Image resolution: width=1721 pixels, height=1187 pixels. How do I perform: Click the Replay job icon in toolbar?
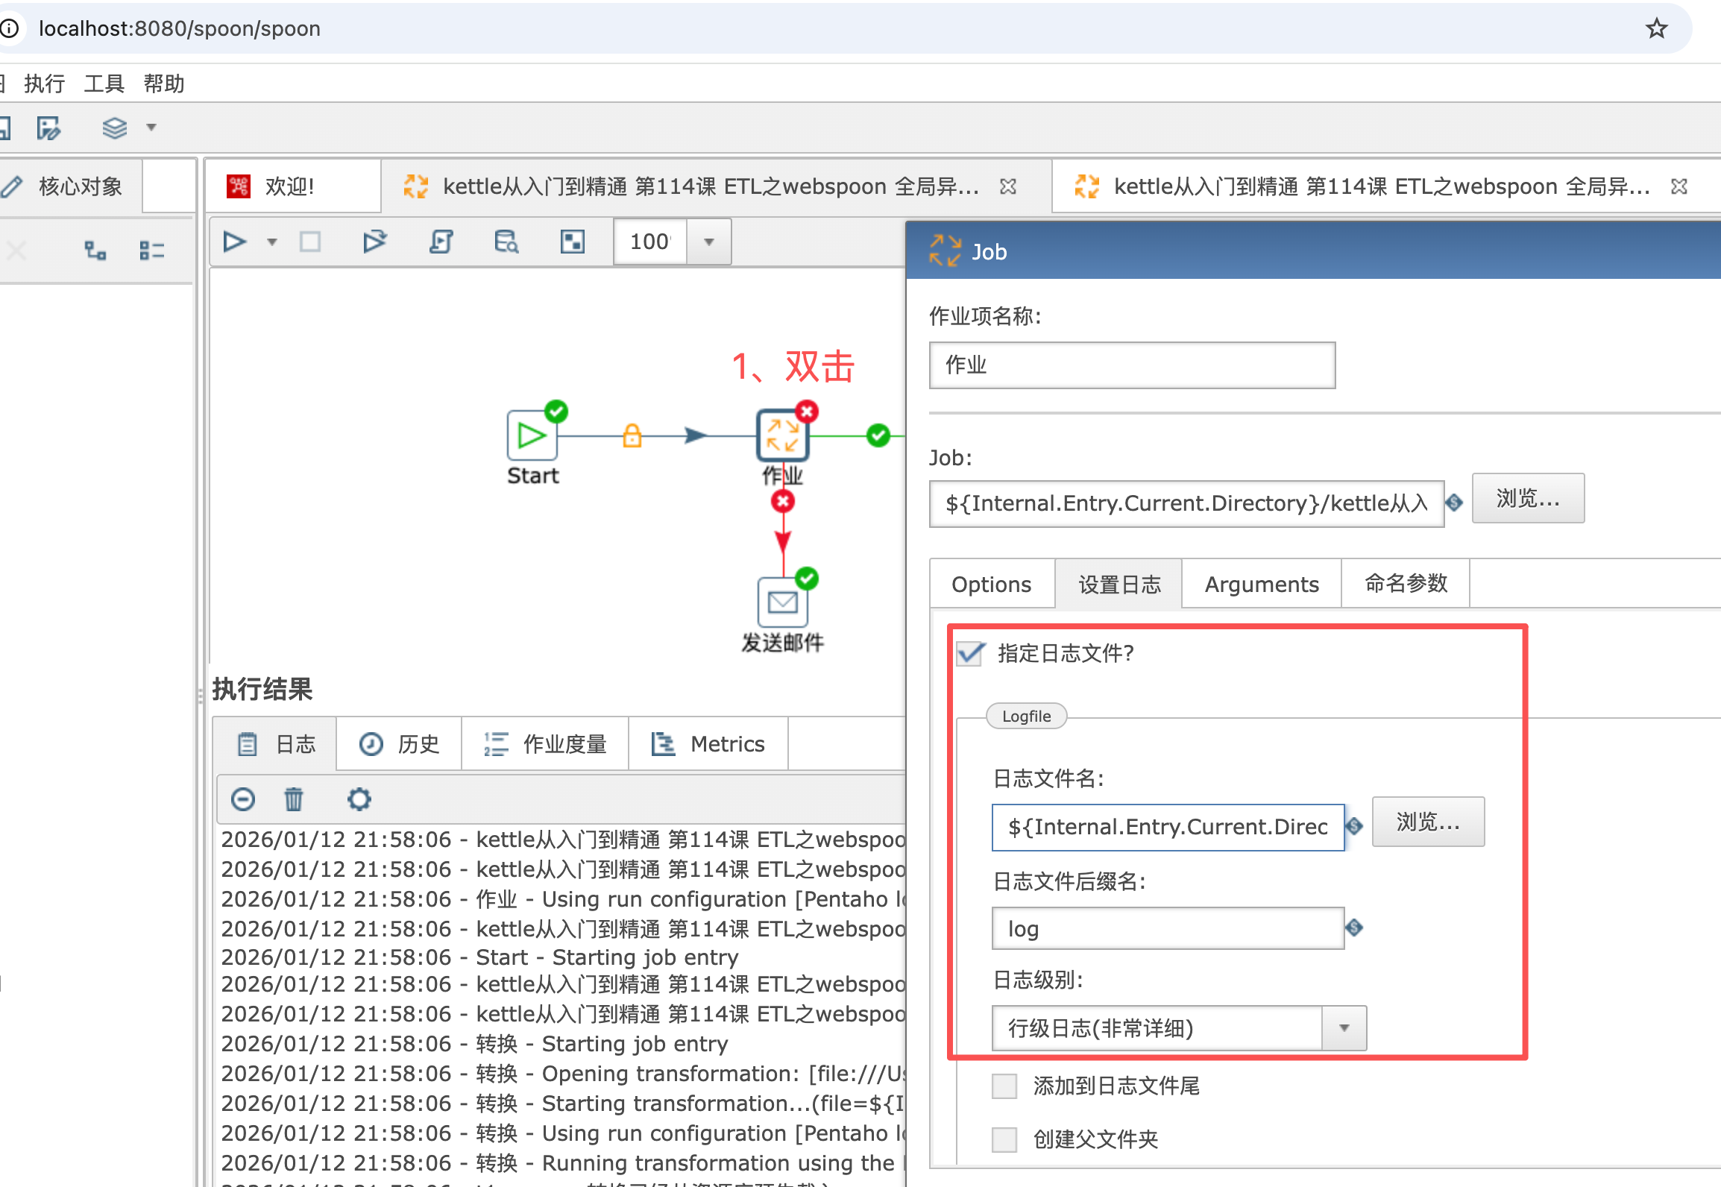[x=374, y=242]
